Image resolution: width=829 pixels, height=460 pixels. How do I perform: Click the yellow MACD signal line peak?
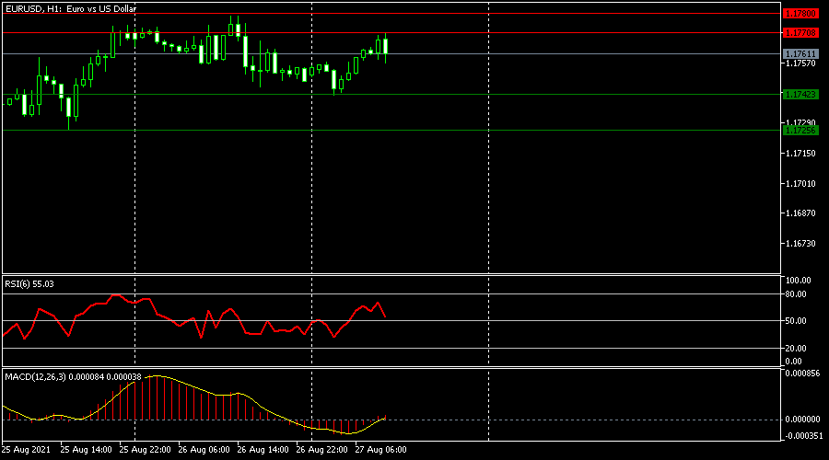tap(157, 376)
